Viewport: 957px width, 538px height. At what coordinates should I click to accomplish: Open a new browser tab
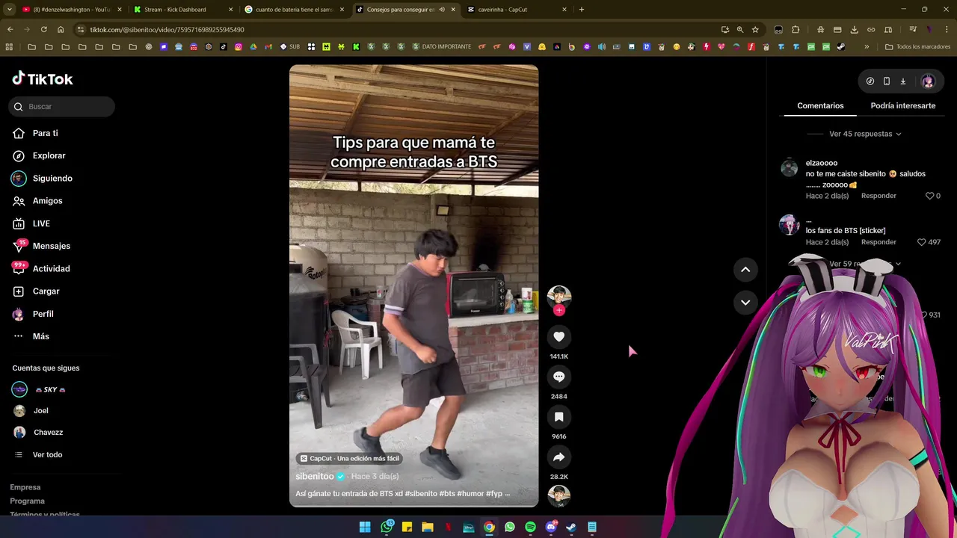point(582,10)
